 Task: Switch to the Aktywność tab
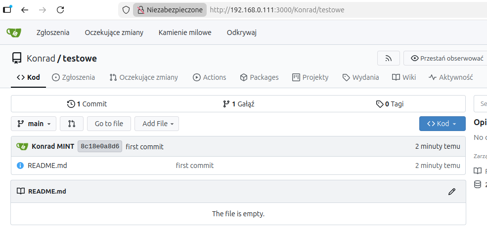coord(451,77)
